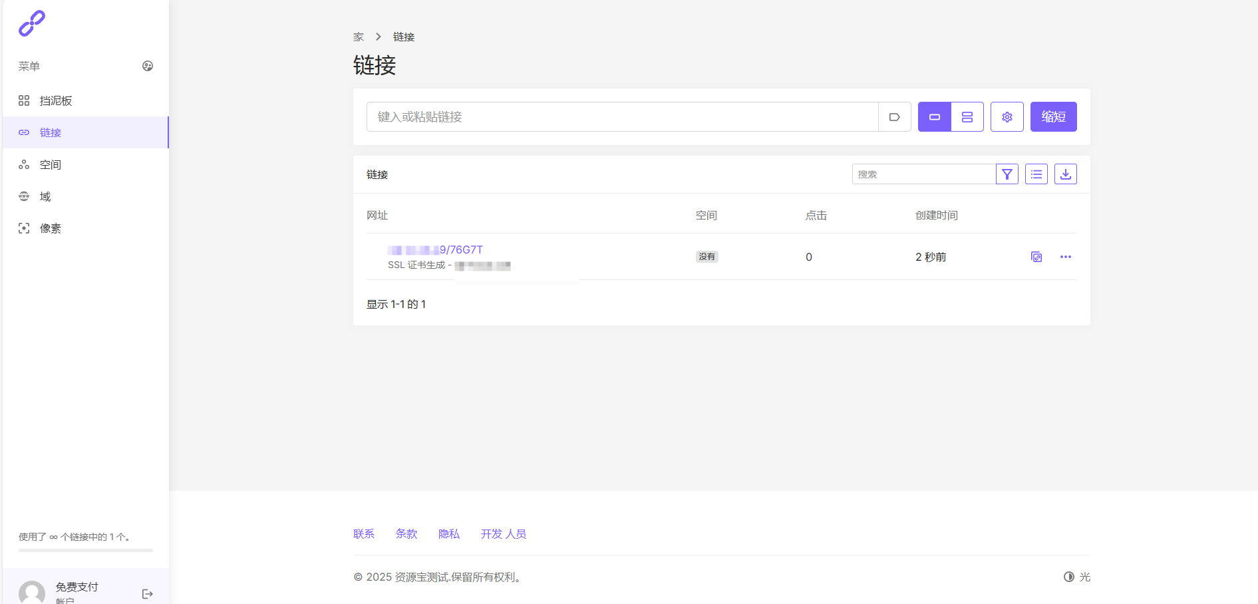Open the 挡泥板 dashboard menu item
1258x604 pixels.
click(x=86, y=100)
